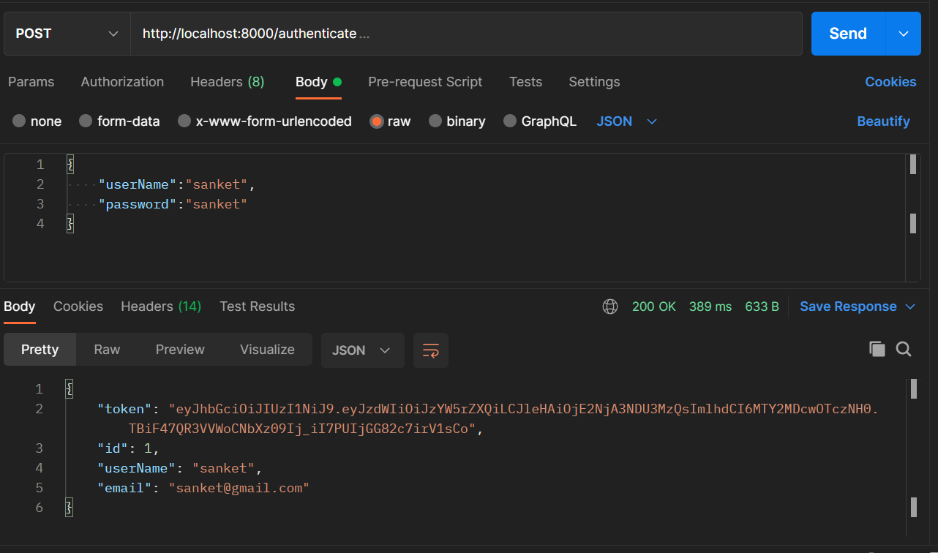Click the "userName" key in request body
The image size is (938, 553).
pyautogui.click(x=137, y=184)
